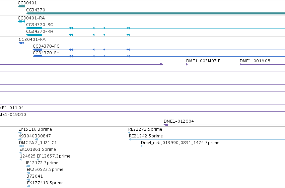The width and height of the screenshot is (285, 188).
Task: Click the IP12172.3prime label
Action: (x=42, y=163)
